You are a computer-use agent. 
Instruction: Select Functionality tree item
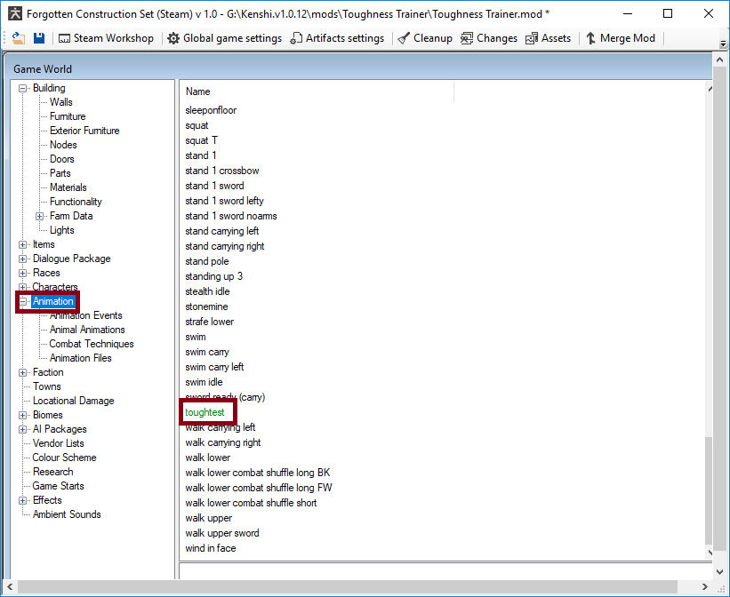tap(76, 202)
